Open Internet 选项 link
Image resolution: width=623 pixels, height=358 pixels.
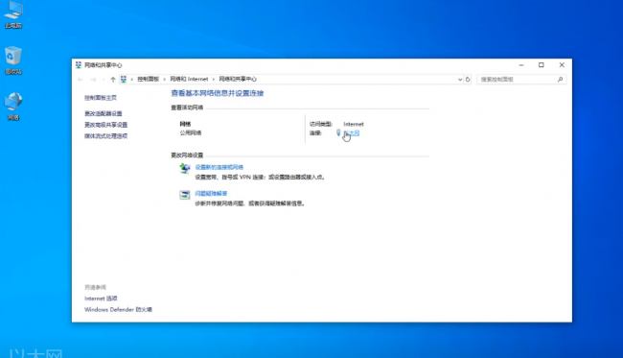[x=101, y=298]
